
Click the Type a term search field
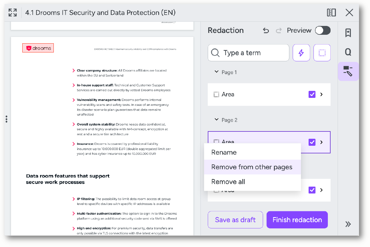click(x=248, y=53)
